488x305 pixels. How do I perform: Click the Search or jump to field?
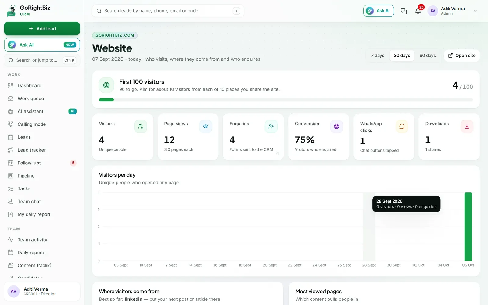click(42, 60)
